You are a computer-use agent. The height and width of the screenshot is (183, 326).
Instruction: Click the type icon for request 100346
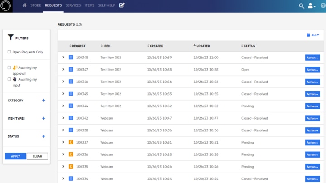[x=71, y=82]
